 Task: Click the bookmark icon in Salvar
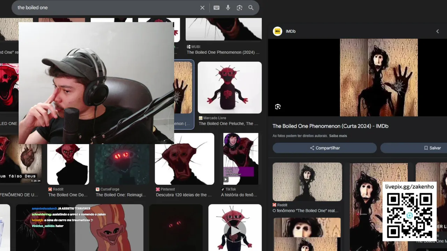point(426,148)
